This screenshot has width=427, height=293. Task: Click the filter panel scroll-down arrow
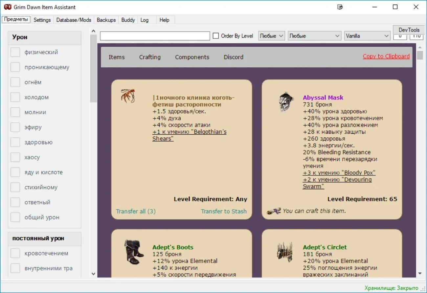point(93,274)
